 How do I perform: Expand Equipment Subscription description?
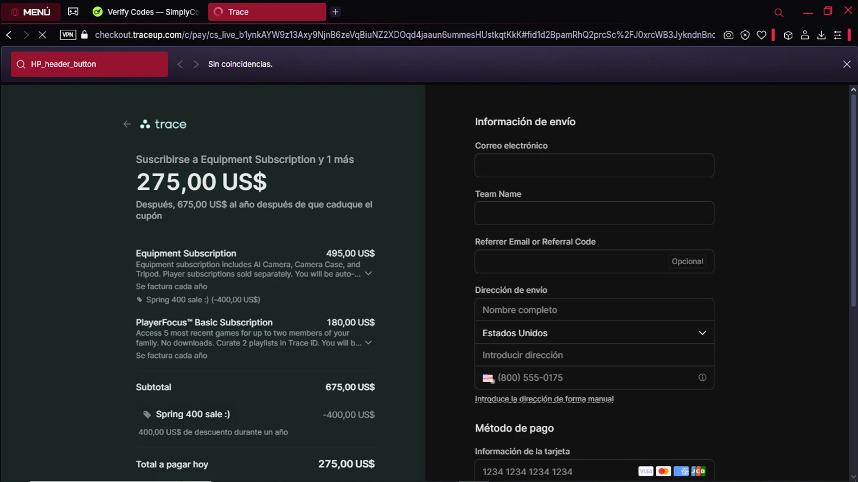(368, 274)
